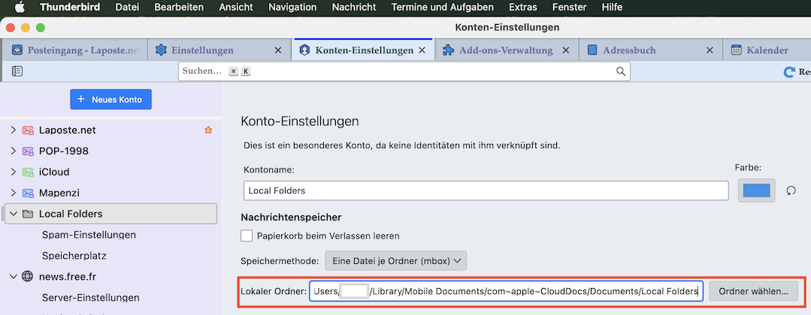Open the Hilfe menu
This screenshot has width=811, height=315.
pyautogui.click(x=613, y=7)
